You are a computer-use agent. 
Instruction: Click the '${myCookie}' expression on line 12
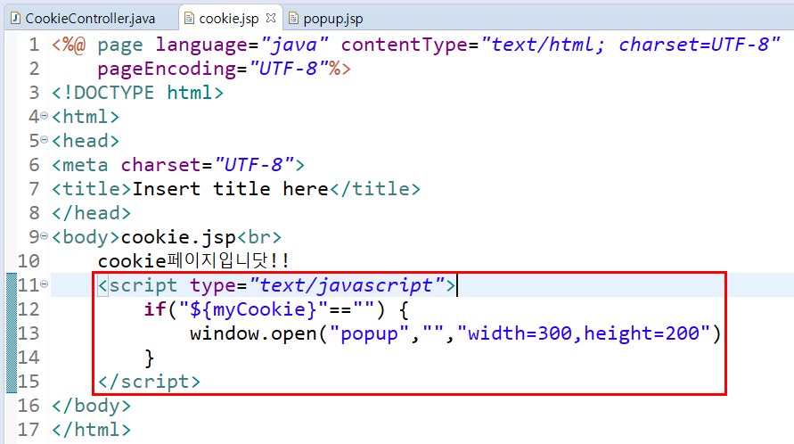pyautogui.click(x=255, y=309)
